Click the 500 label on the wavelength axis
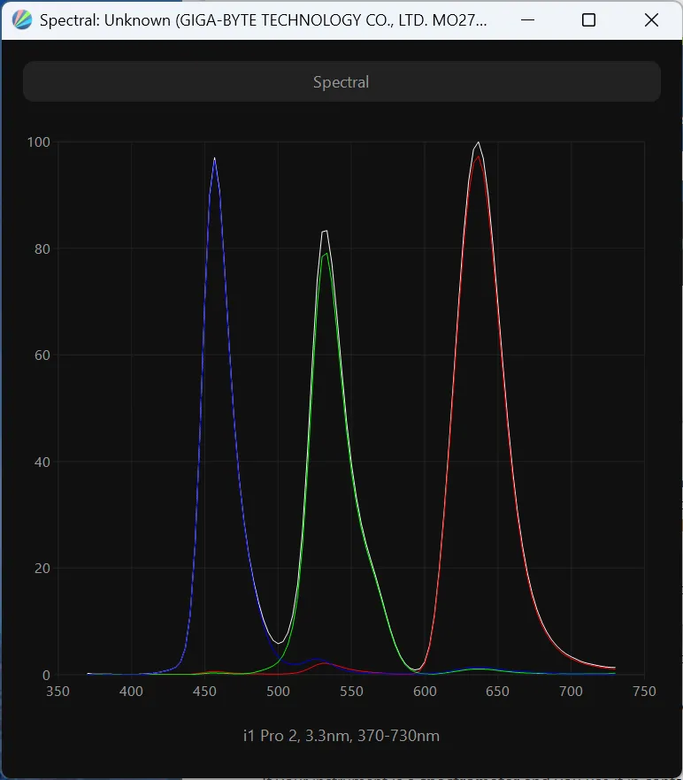 coord(278,692)
